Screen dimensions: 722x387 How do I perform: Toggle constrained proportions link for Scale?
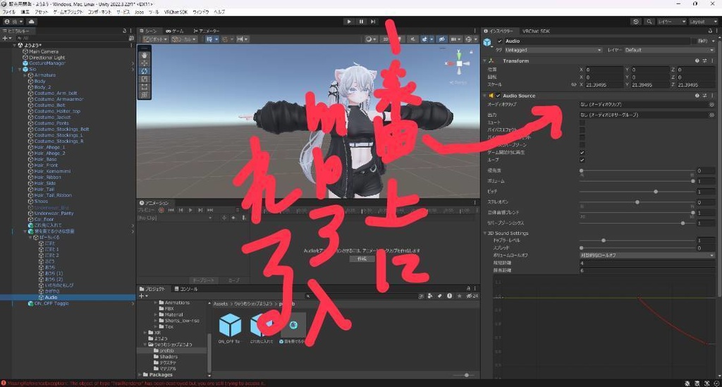[574, 84]
